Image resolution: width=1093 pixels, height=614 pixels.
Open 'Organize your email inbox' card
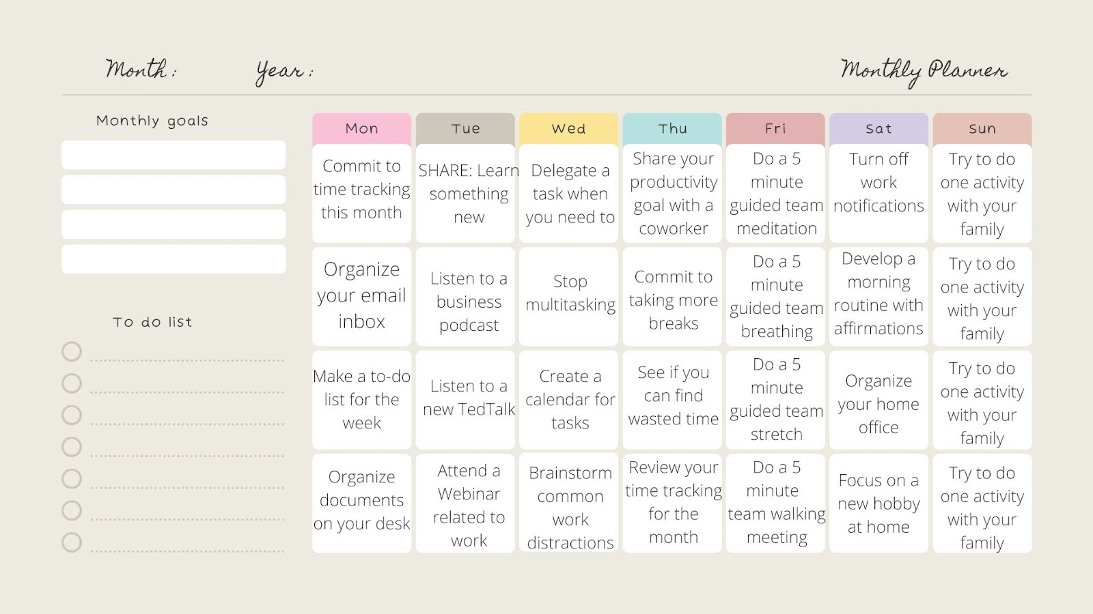(361, 295)
